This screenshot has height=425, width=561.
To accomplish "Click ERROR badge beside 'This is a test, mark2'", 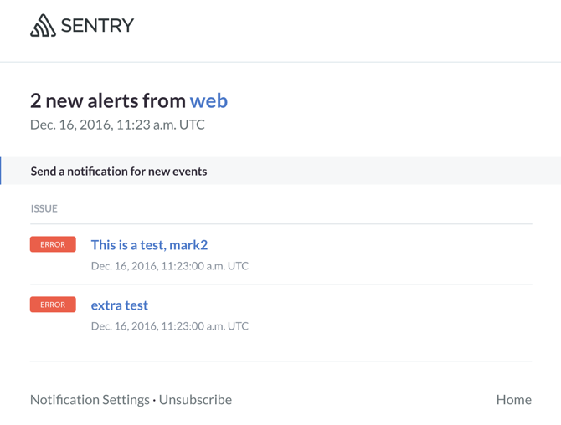I will point(53,244).
